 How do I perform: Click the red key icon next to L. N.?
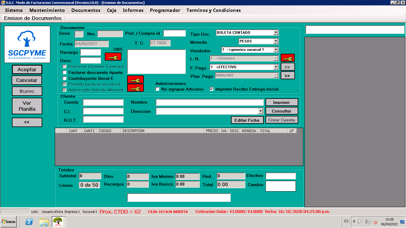288,58
